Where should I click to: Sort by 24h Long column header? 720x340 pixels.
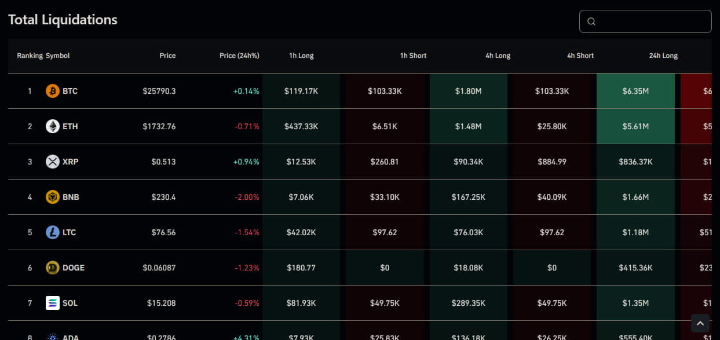663,56
